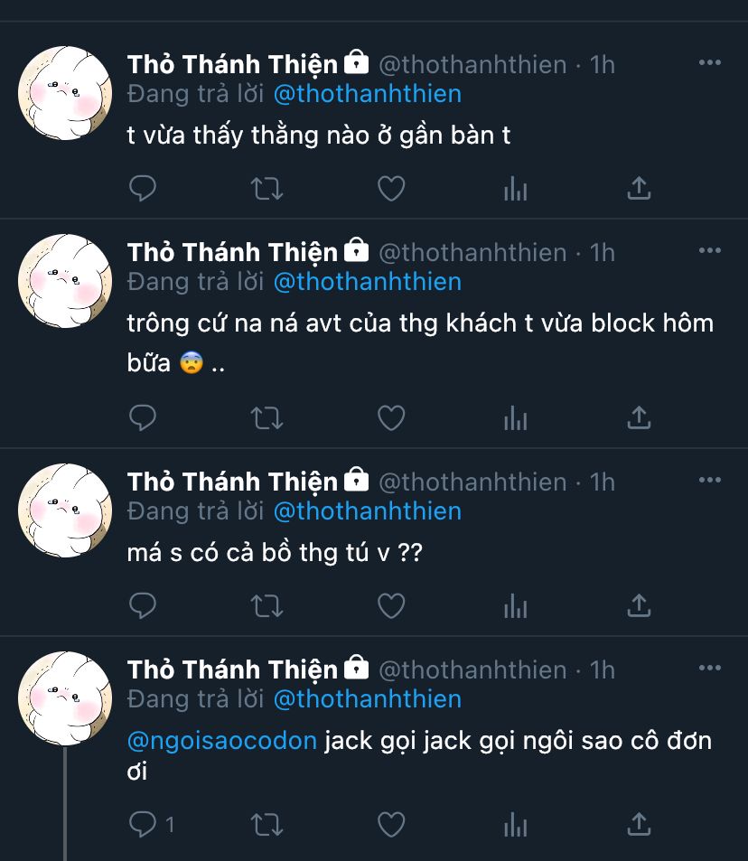Open more options on 'trông cứ na ná' tweet
Image resolution: width=748 pixels, height=861 pixels.
pos(709,250)
